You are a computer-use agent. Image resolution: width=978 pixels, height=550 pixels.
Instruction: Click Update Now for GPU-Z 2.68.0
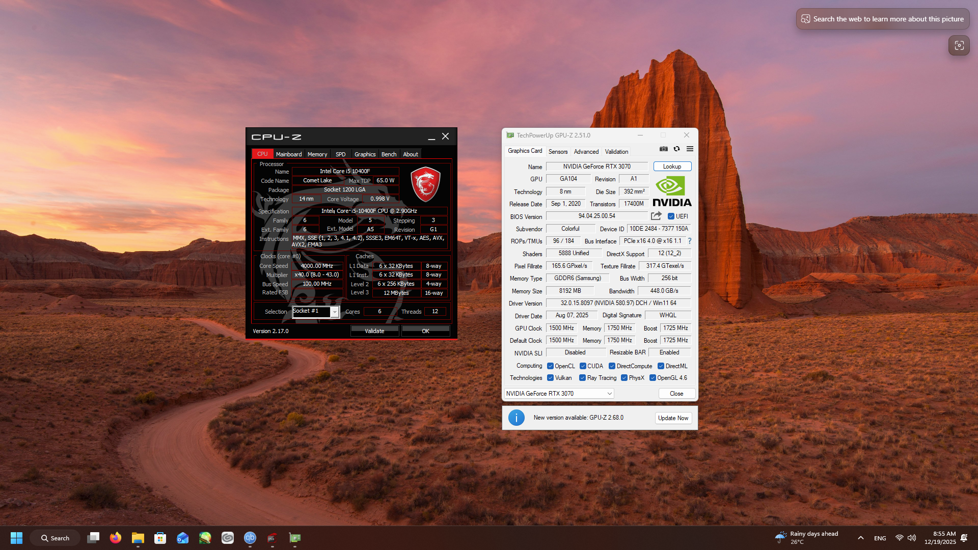[x=673, y=418]
